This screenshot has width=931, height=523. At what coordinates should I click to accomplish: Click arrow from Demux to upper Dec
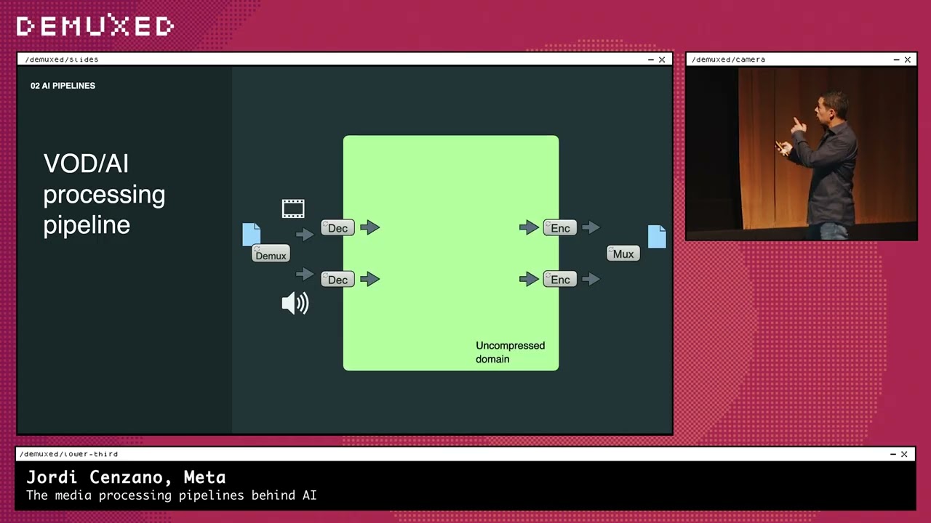305,234
